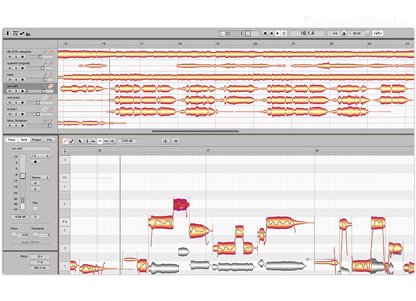
Task: Toggle the Autostretch icon in top bar
Action: click(378, 33)
